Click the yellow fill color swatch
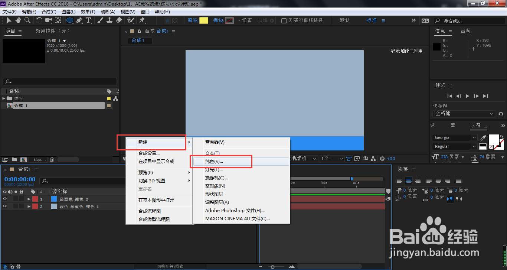The height and width of the screenshot is (270, 507). click(203, 20)
